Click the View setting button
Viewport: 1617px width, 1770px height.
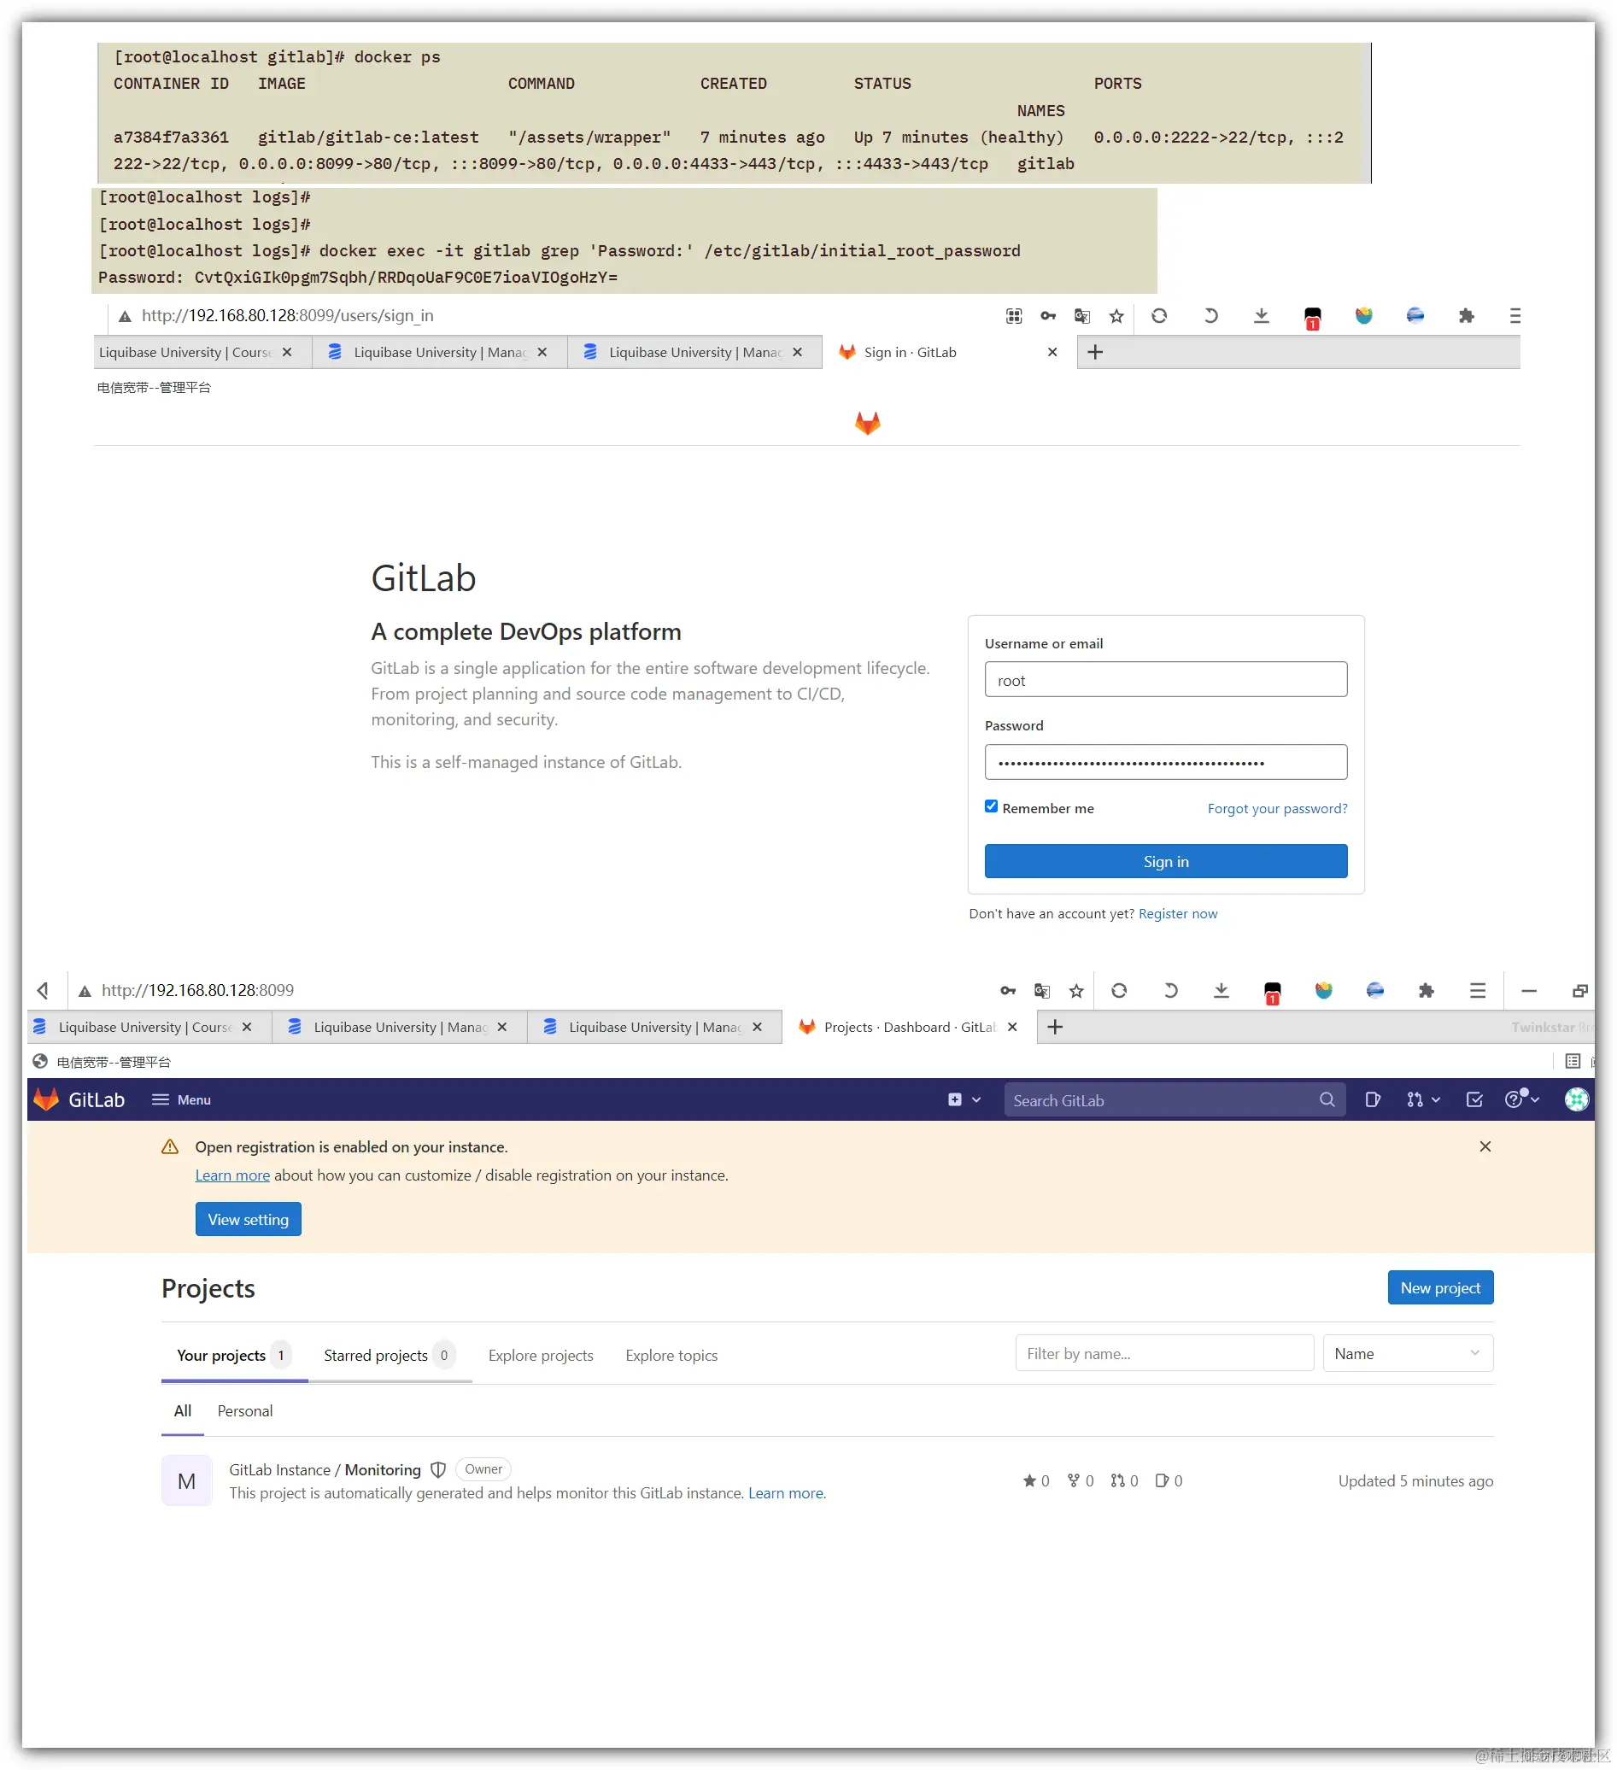[249, 1220]
